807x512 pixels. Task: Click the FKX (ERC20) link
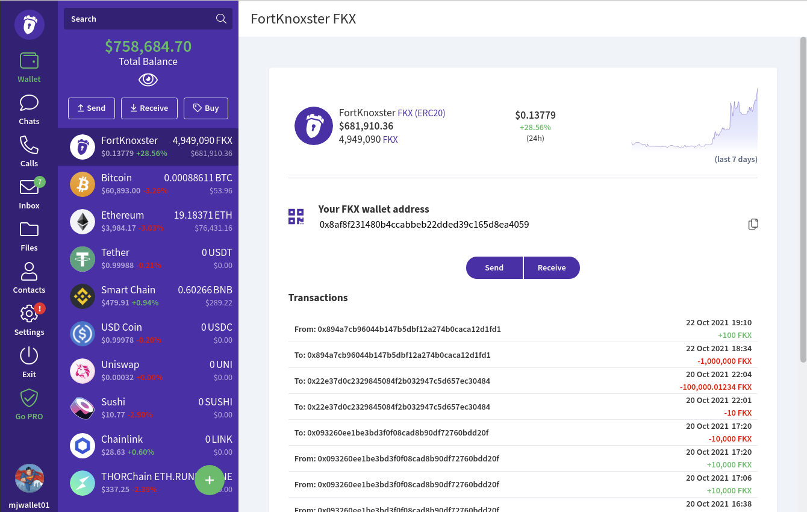(x=422, y=113)
